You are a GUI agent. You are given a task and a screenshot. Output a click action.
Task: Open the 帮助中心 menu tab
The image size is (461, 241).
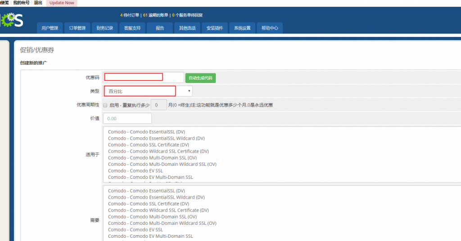(270, 28)
